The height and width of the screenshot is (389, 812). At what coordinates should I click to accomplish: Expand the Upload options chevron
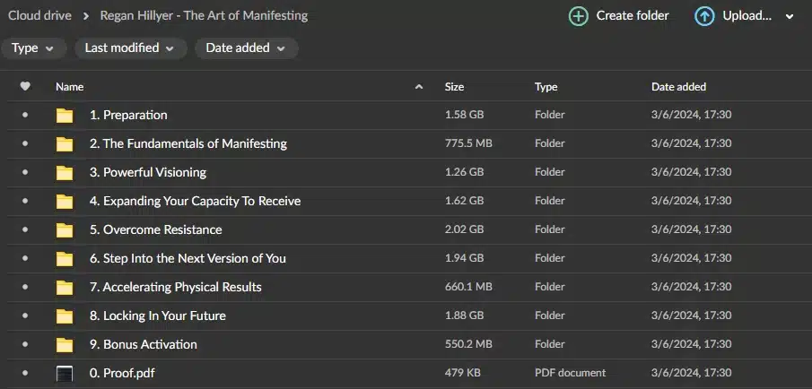(790, 16)
